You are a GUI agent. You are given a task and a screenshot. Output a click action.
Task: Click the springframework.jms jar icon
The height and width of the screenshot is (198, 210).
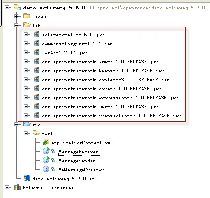(37, 106)
